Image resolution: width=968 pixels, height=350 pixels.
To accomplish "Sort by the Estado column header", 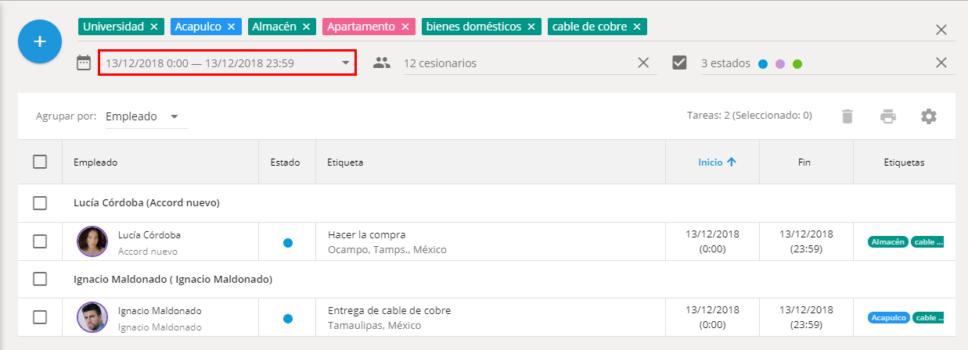I will [286, 162].
